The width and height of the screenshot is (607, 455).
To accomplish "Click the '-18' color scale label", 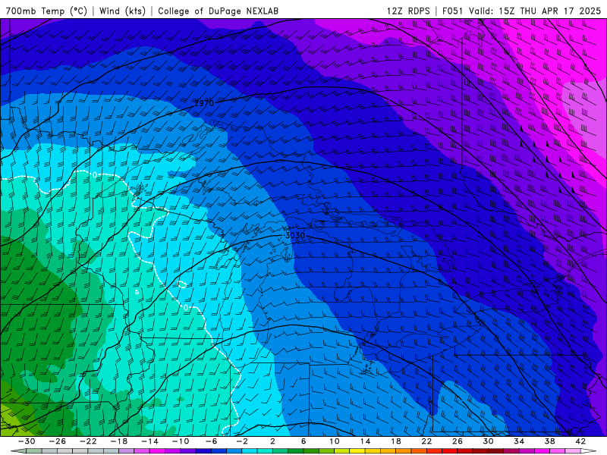I will click(x=119, y=441).
